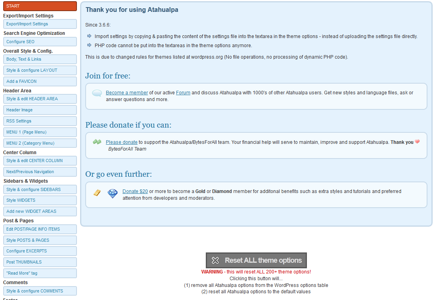The width and height of the screenshot is (433, 300).
Task: Click the Comments section label
Action: 15,282
